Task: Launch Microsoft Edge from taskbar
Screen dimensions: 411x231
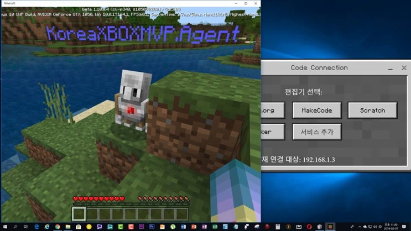Action: 37,227
